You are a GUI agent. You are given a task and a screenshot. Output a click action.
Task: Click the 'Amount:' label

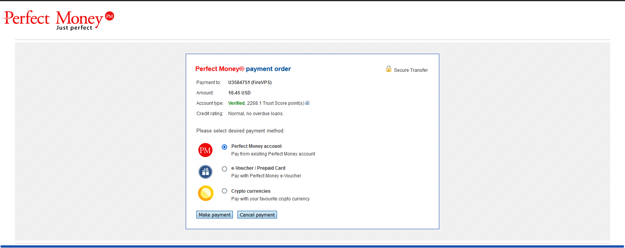pyautogui.click(x=205, y=93)
